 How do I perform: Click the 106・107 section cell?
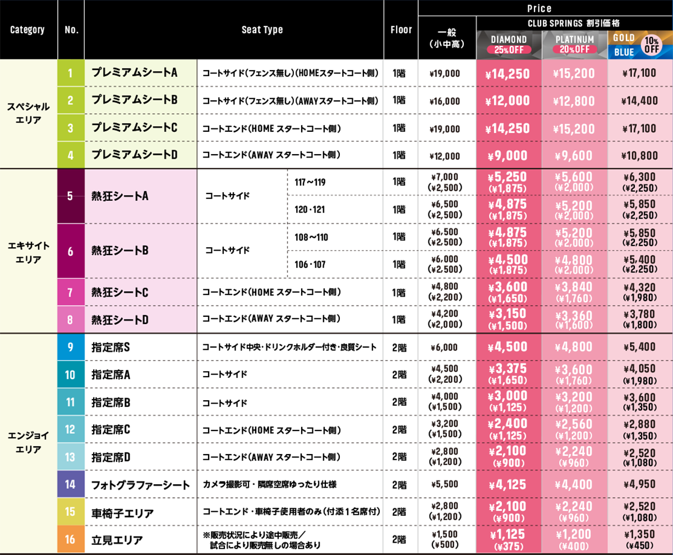coord(310,264)
